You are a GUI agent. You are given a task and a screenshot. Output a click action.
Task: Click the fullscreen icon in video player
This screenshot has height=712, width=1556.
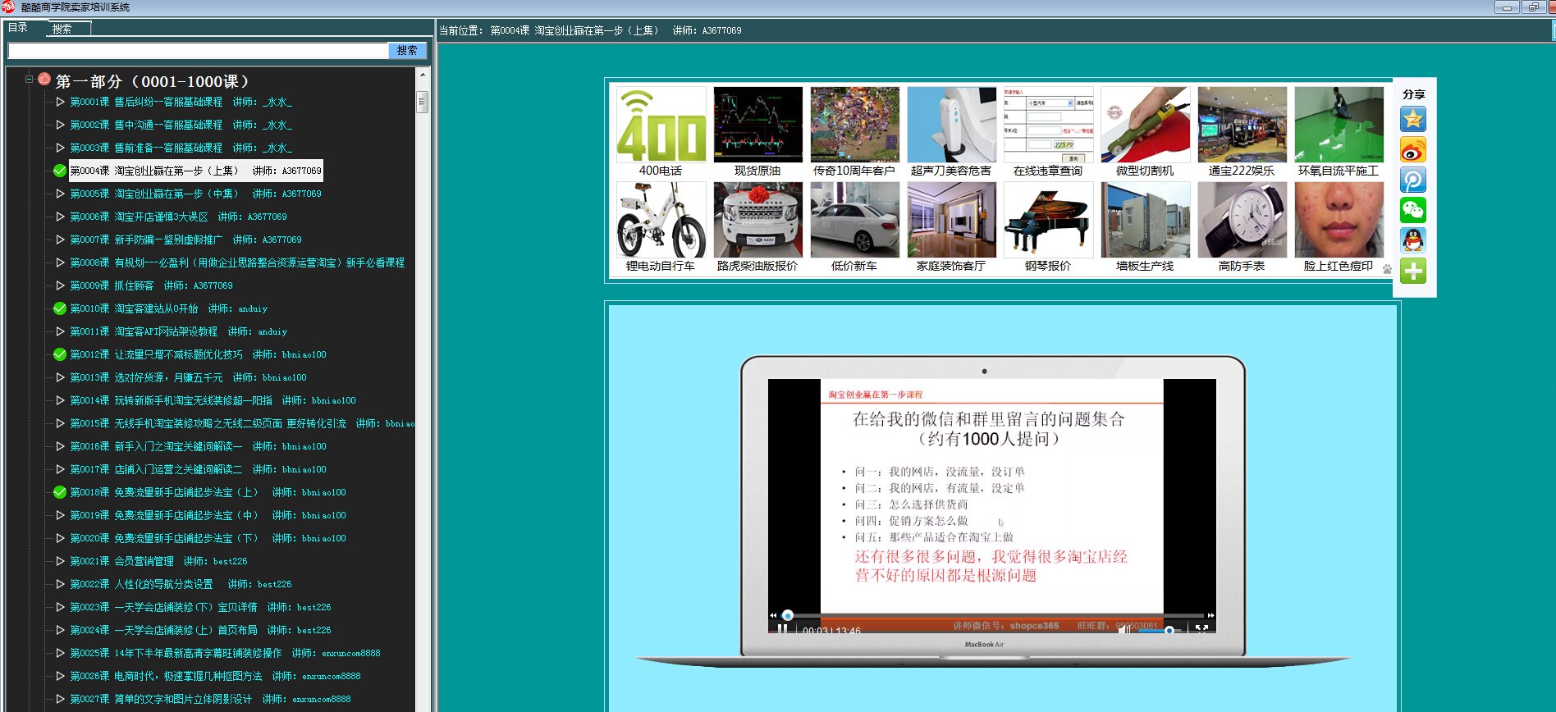1201,629
